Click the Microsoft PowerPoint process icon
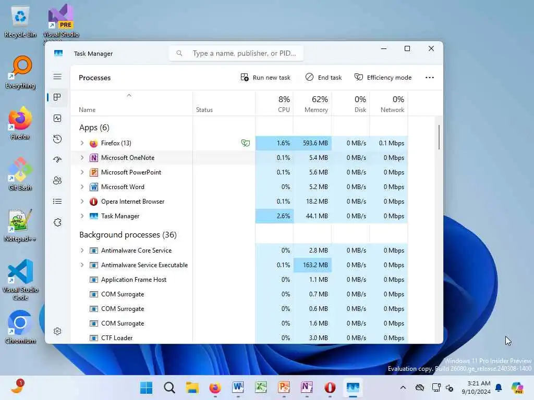 pyautogui.click(x=94, y=172)
